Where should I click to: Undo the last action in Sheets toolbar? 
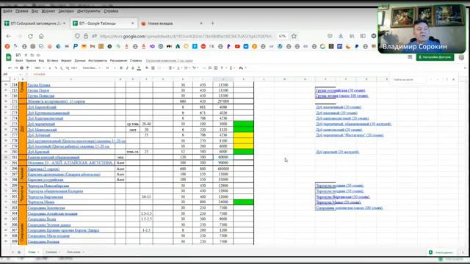click(10, 68)
